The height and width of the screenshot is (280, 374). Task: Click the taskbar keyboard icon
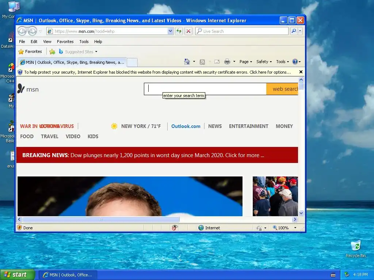(333, 275)
